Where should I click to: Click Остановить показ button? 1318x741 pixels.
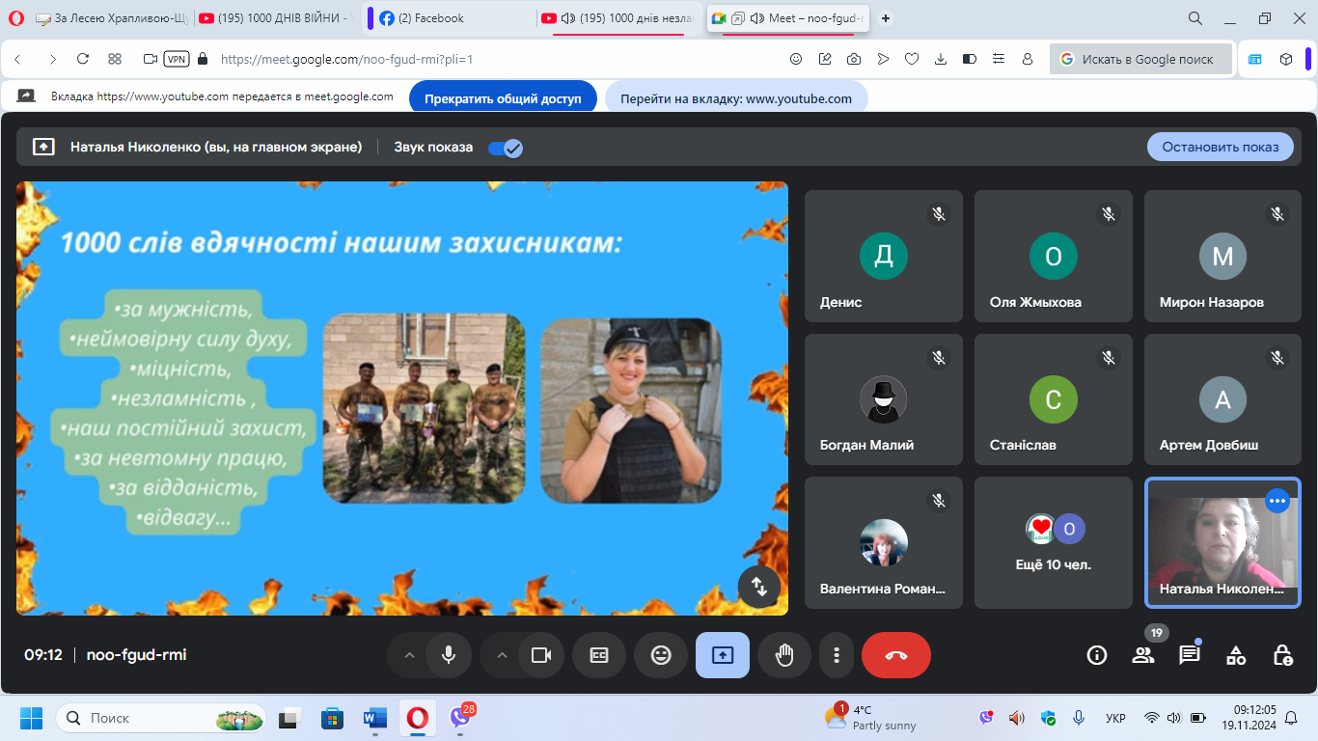tap(1221, 147)
